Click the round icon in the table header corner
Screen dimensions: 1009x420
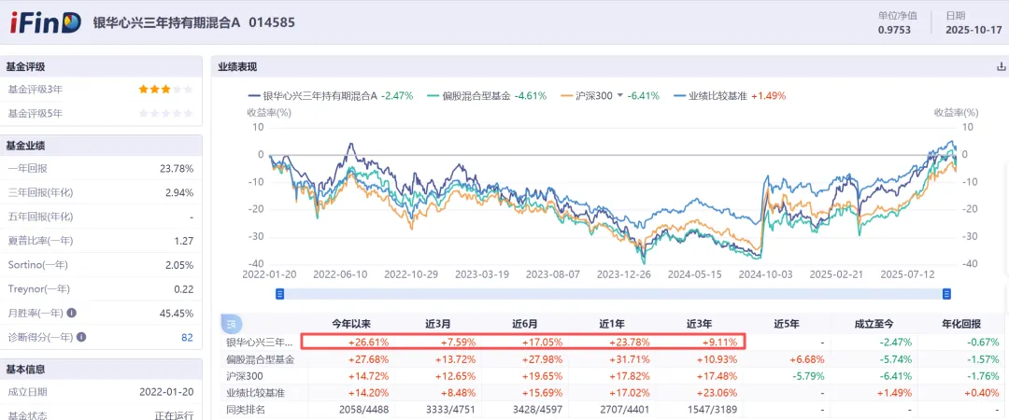coord(230,324)
